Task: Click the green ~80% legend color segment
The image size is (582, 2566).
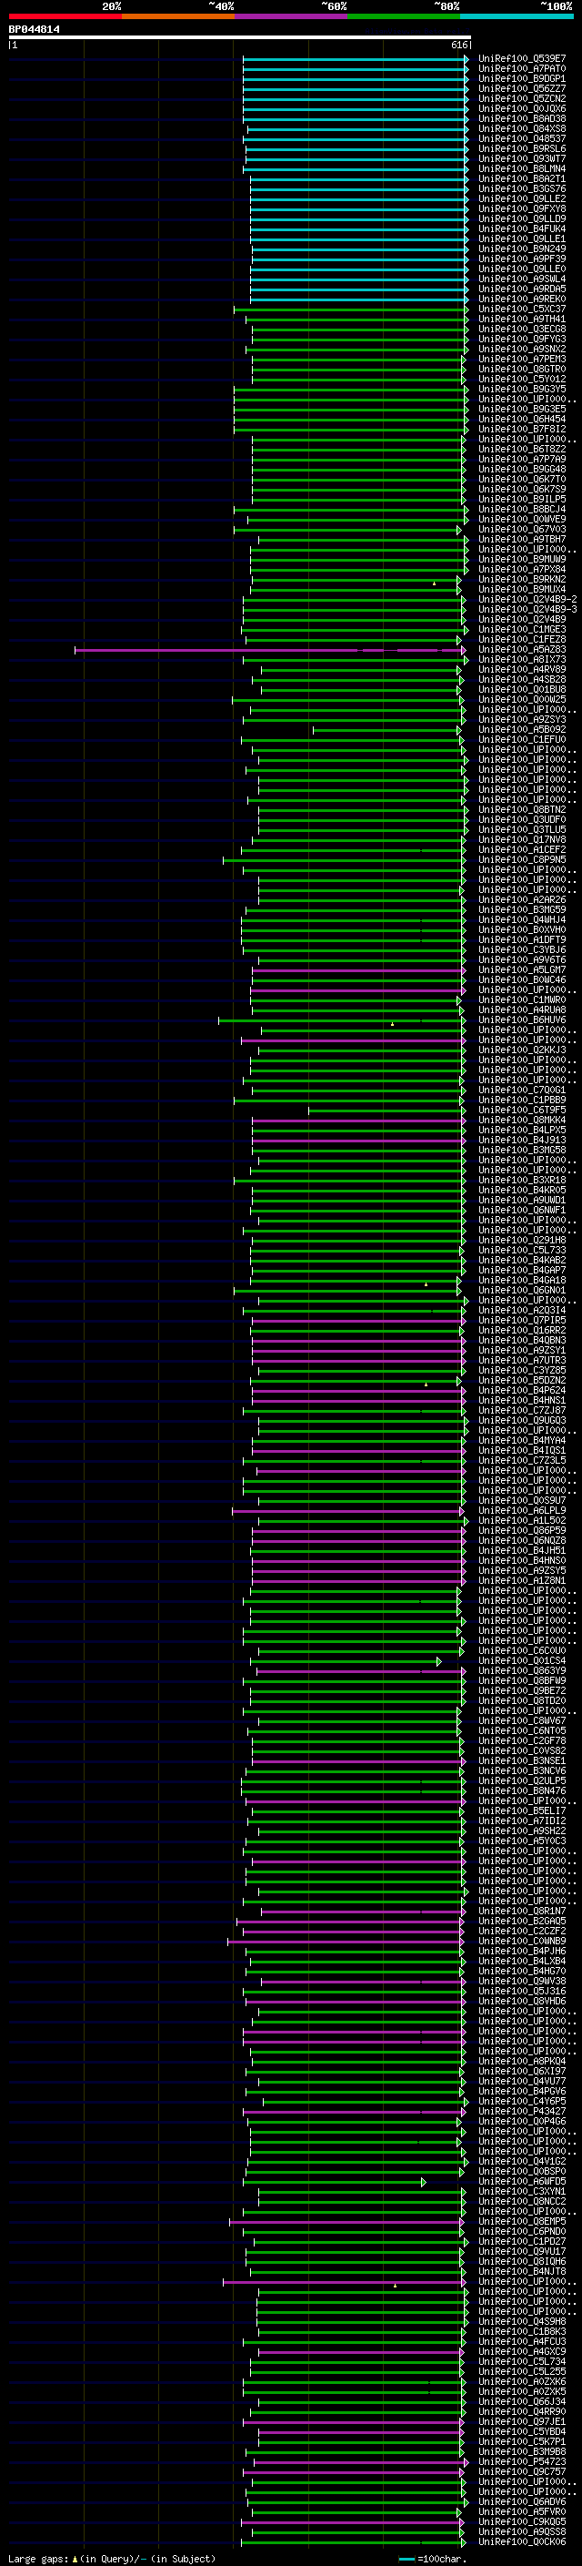Action: (x=404, y=17)
